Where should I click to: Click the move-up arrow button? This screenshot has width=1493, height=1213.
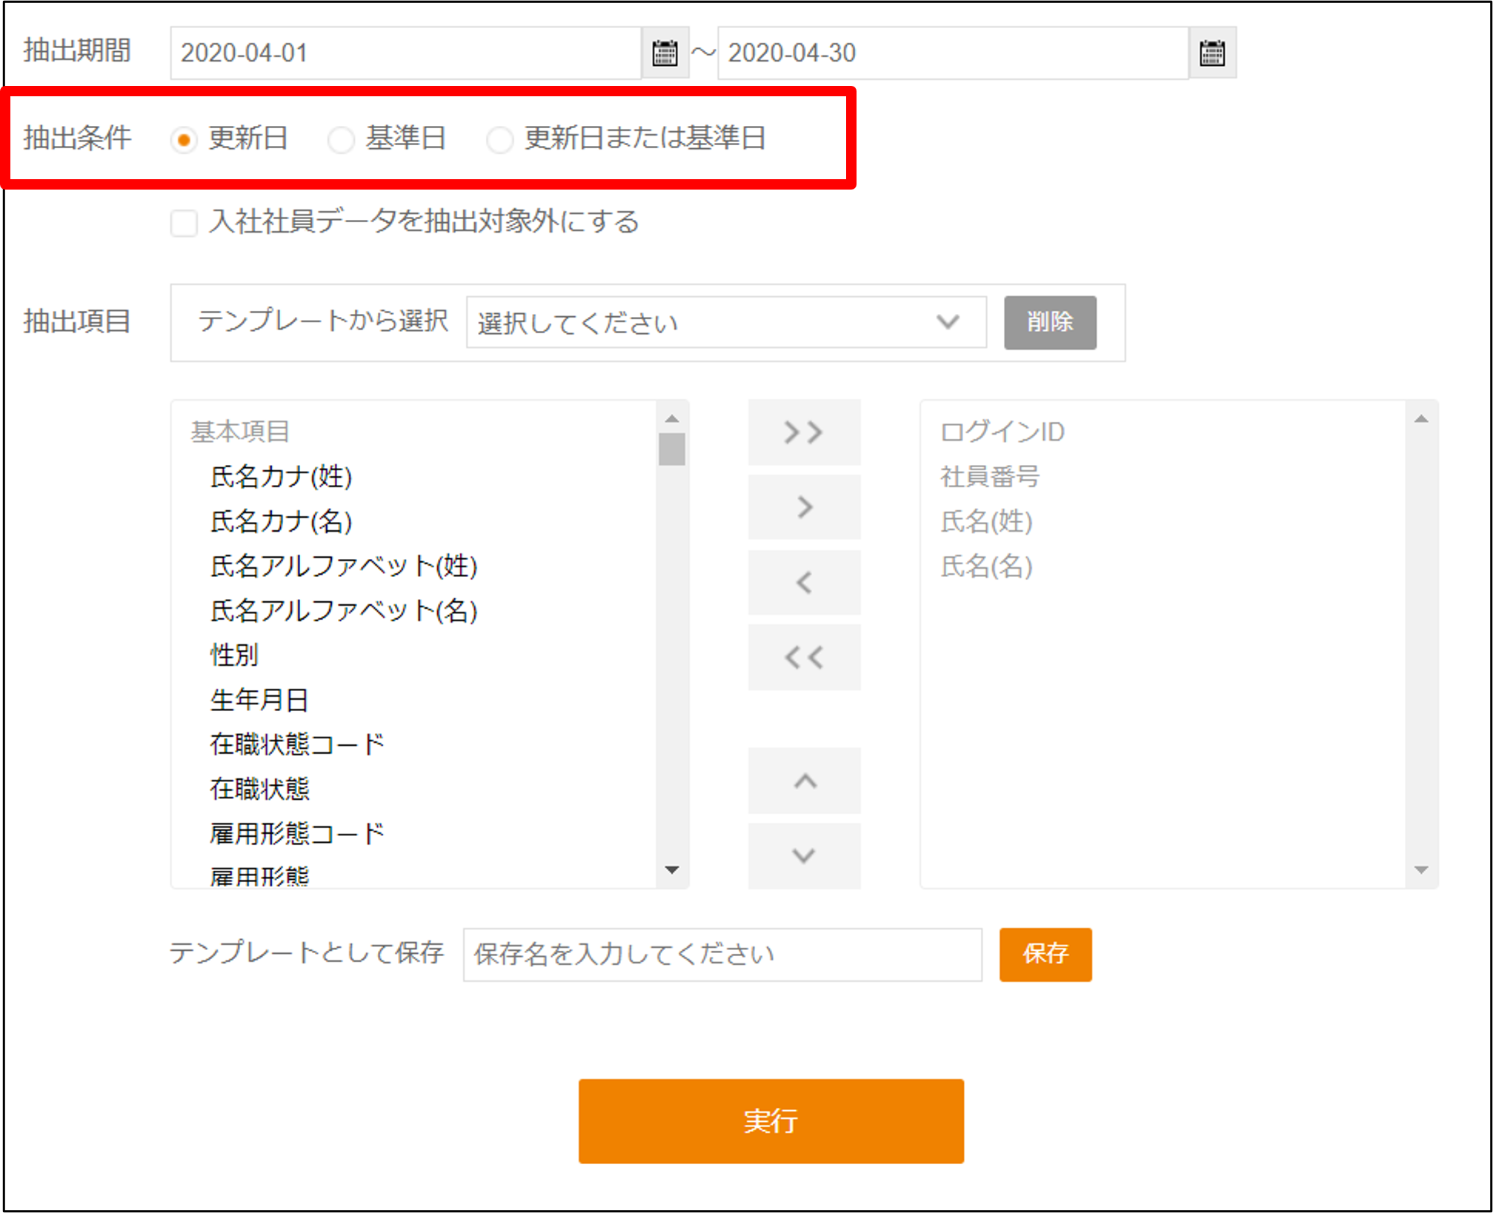804,781
